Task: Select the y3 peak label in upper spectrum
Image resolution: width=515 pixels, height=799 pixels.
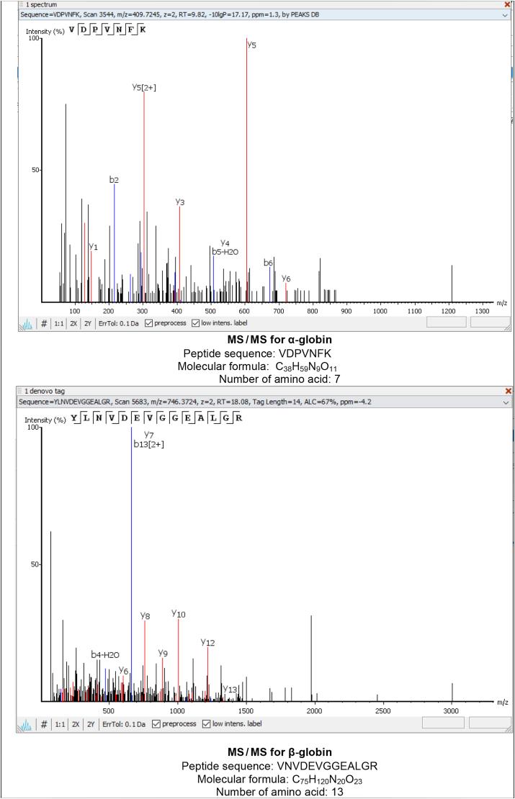Action: 180,202
